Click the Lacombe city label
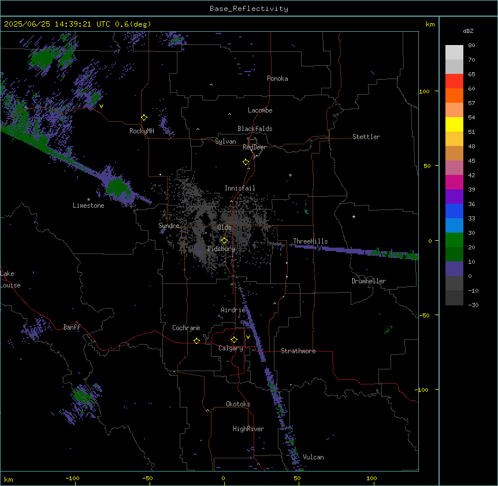 click(260, 110)
